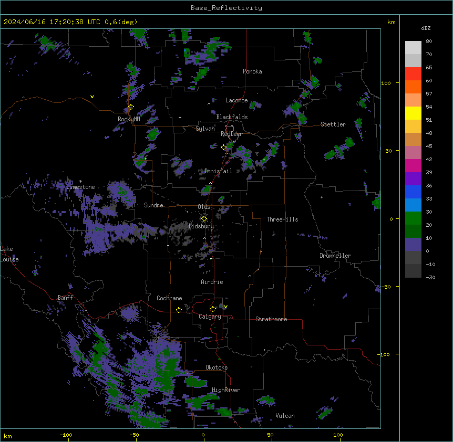Click the Olds town label

pos(204,207)
